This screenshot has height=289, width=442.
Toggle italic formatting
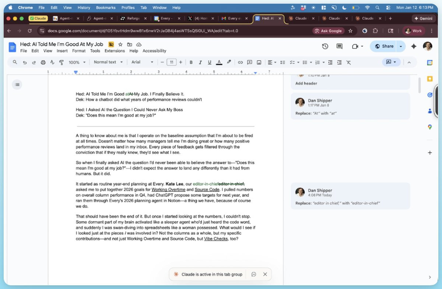[x=200, y=62]
